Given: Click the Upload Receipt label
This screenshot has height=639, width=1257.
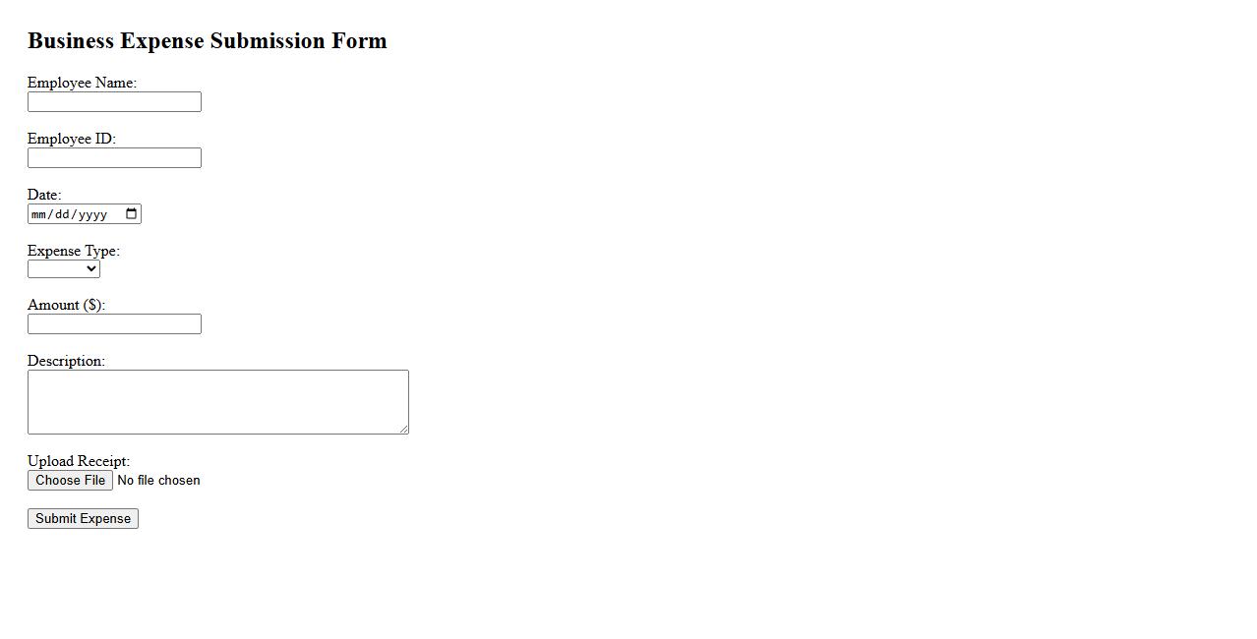Looking at the screenshot, I should [x=78, y=462].
